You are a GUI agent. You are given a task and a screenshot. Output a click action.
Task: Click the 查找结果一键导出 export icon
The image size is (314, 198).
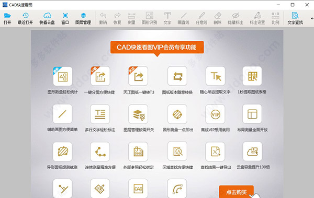215,152
